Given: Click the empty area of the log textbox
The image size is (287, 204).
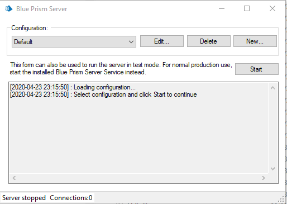Looking at the screenshot, I should tap(138, 136).
